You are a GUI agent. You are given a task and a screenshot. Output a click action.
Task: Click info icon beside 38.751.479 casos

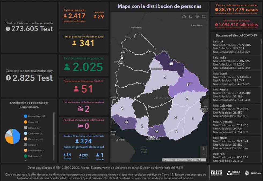(217, 10)
